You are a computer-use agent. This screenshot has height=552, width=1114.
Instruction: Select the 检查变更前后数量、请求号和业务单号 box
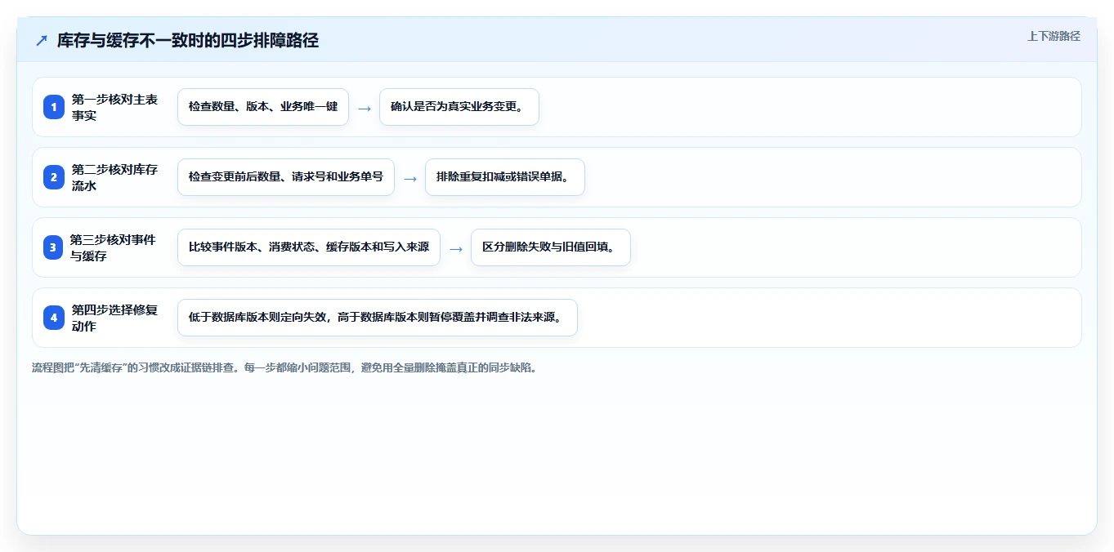286,177
